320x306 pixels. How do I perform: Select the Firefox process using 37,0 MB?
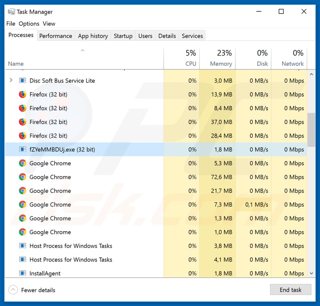click(156, 122)
